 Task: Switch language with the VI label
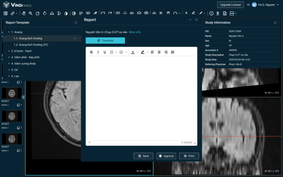(248, 5)
